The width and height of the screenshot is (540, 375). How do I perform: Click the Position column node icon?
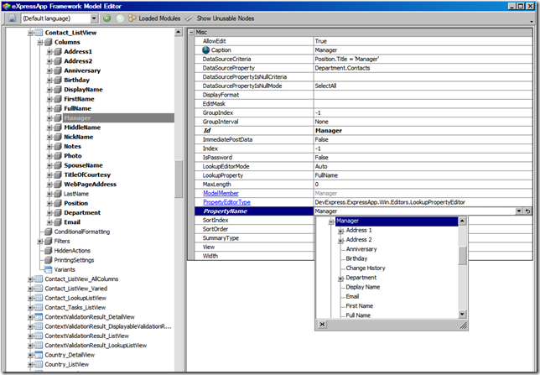[x=58, y=203]
